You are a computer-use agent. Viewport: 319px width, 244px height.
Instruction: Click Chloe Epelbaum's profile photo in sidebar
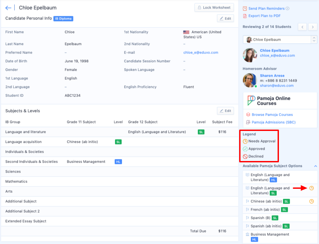click(250, 55)
